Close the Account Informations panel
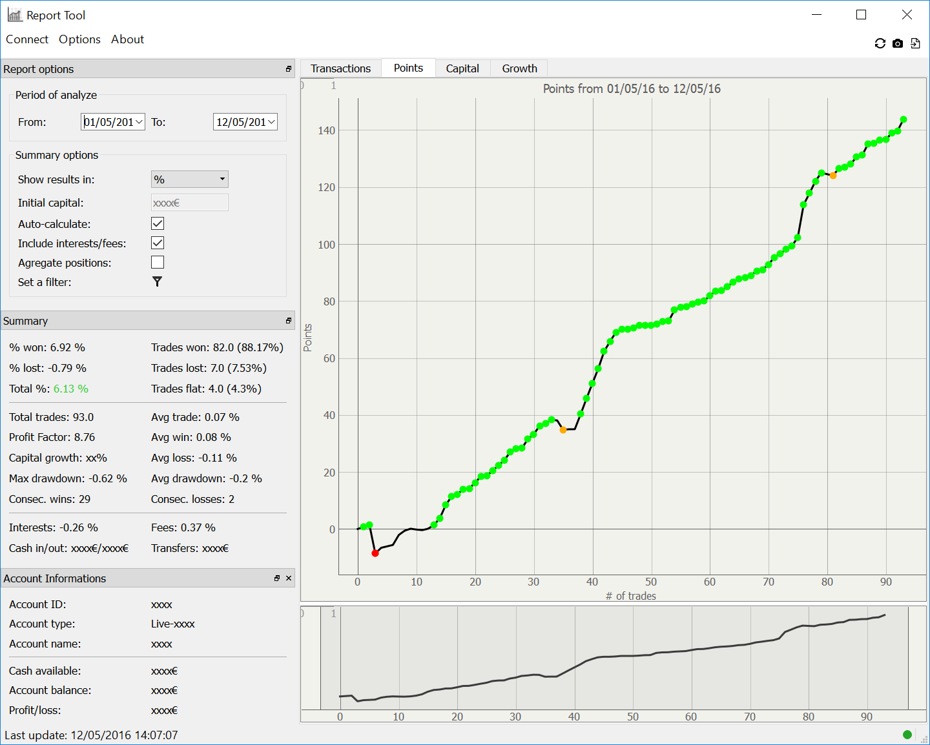The height and width of the screenshot is (745, 930). (x=289, y=578)
